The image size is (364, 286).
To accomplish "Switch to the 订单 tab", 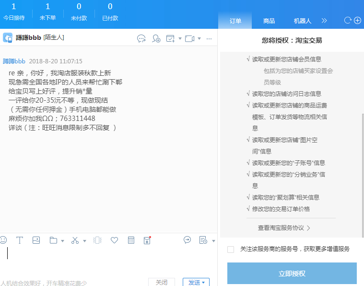I will pyautogui.click(x=235, y=21).
